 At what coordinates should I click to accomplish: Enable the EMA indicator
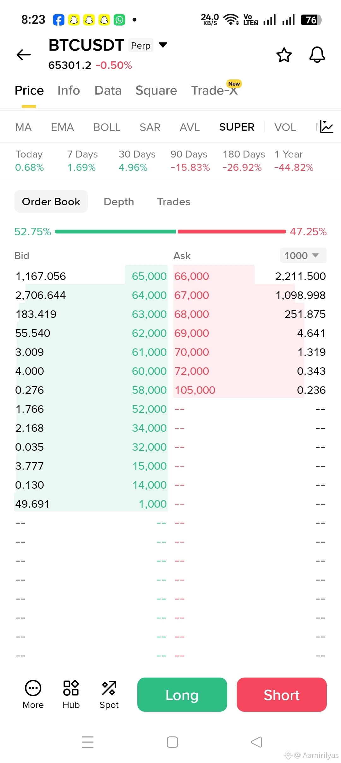point(62,127)
